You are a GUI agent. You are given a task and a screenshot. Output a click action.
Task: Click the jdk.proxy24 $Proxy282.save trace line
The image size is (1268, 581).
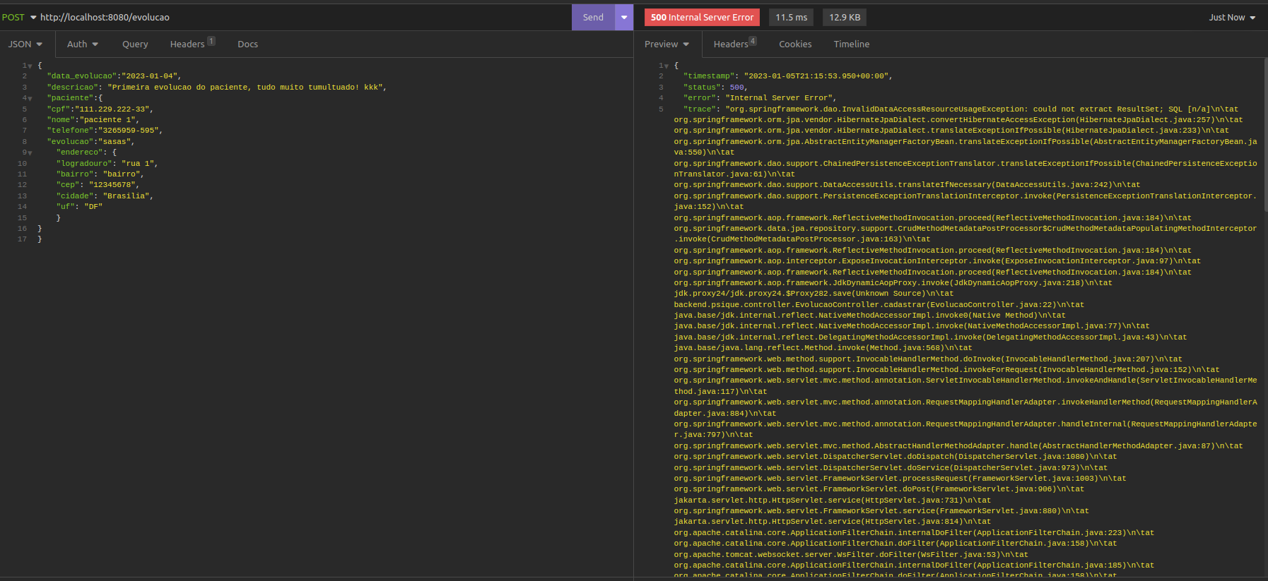click(x=814, y=294)
